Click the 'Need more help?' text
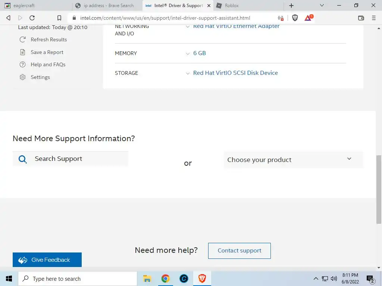This screenshot has width=382, height=286. pyautogui.click(x=166, y=250)
